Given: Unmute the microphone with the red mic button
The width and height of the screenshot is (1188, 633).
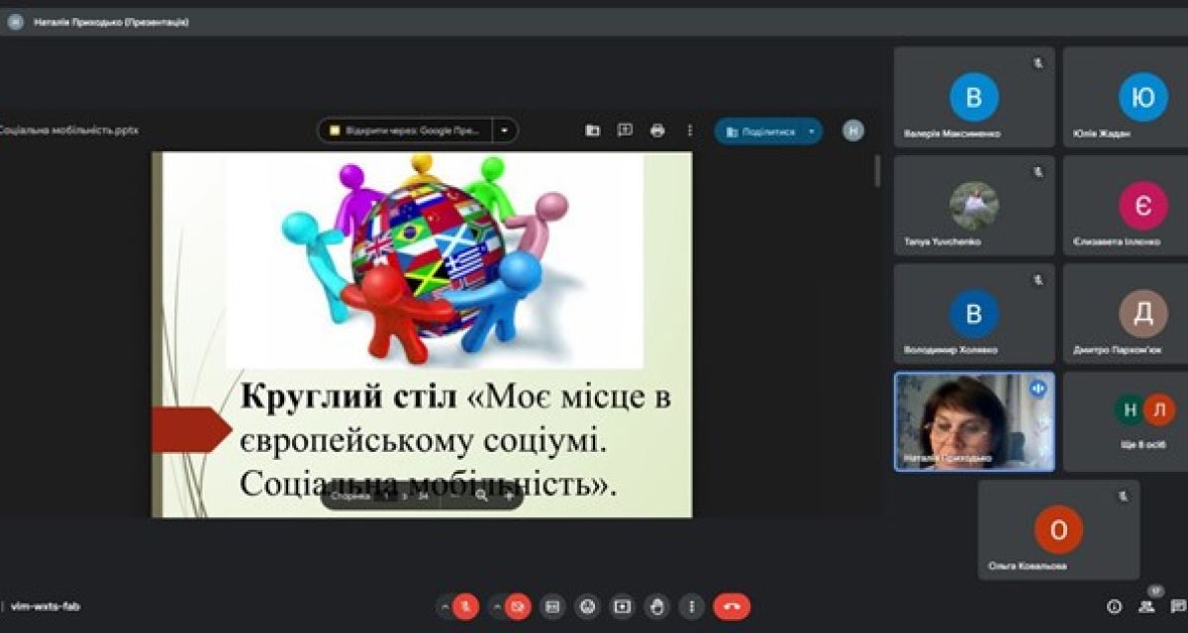Looking at the screenshot, I should [x=466, y=606].
